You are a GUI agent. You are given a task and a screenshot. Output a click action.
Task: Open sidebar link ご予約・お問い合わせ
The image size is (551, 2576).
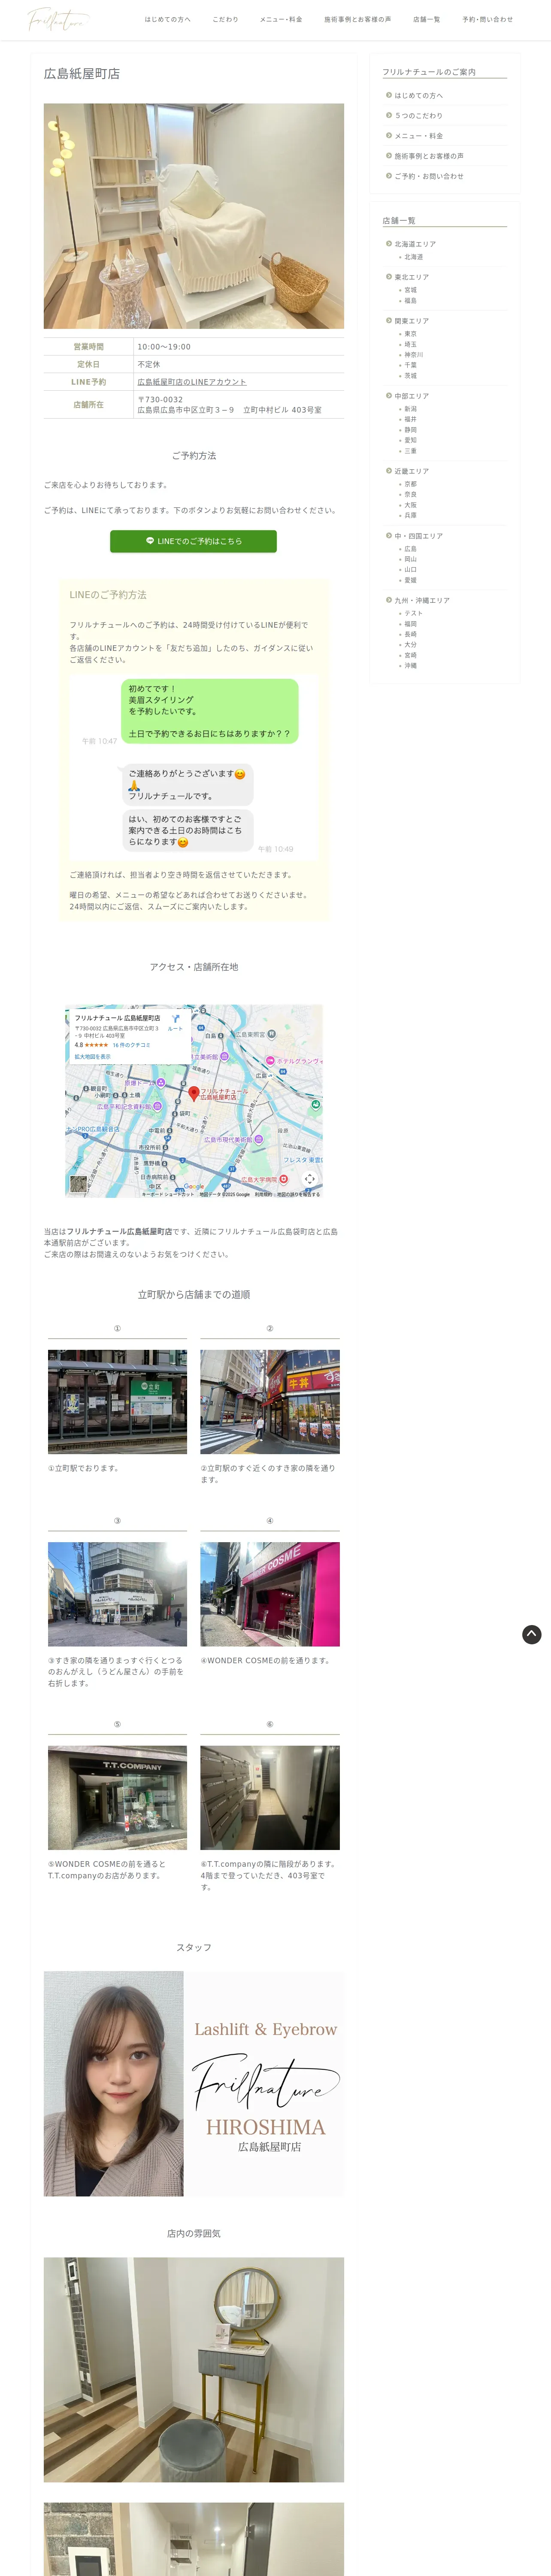429,176
